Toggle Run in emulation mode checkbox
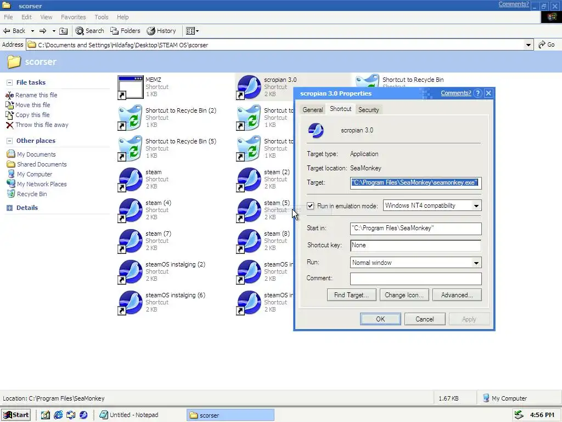 tap(311, 206)
